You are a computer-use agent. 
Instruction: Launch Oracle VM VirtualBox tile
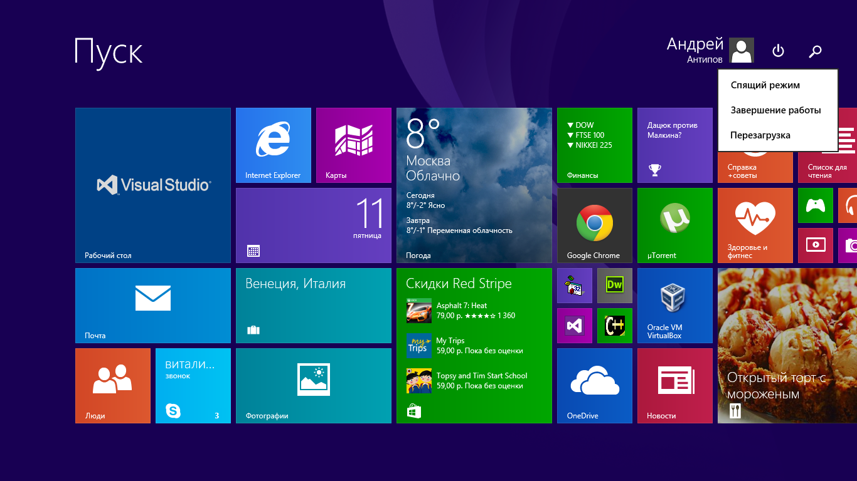pos(674,306)
